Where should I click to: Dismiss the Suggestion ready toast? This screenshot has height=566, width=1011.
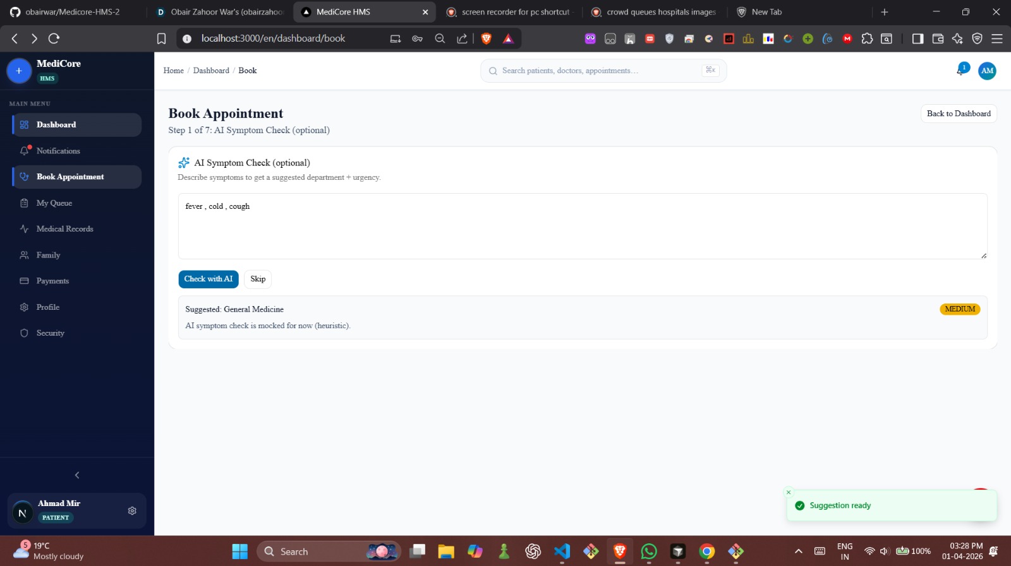[789, 492]
